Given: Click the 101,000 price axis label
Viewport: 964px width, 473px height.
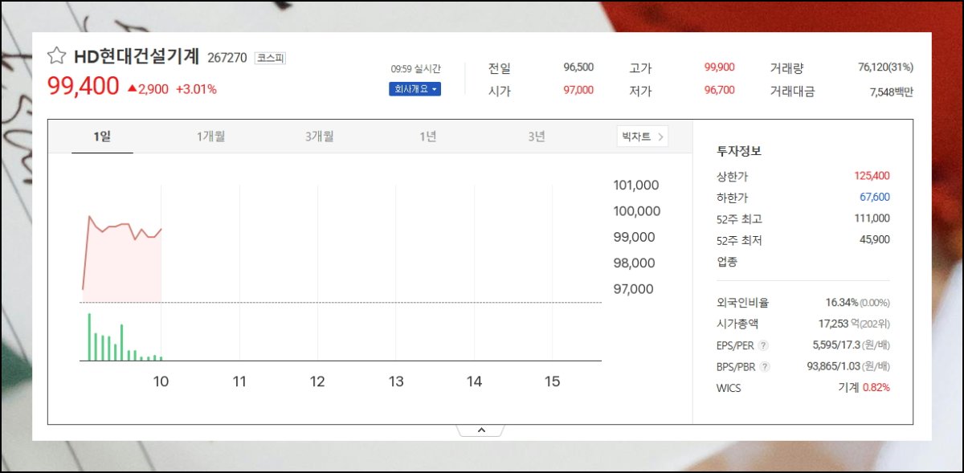Looking at the screenshot, I should point(636,186).
